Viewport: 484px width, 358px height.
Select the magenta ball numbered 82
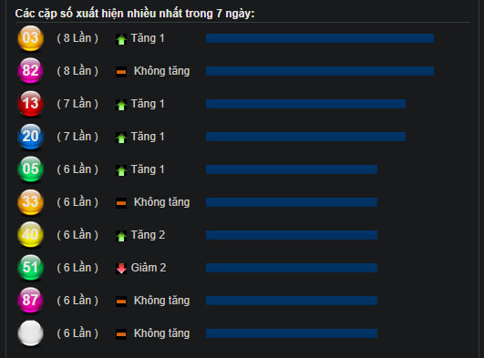coord(30,71)
